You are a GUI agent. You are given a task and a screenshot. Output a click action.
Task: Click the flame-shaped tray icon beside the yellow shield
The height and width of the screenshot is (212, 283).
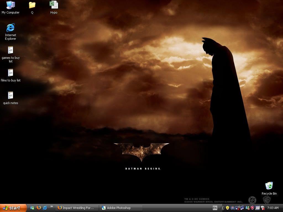pos(232,208)
